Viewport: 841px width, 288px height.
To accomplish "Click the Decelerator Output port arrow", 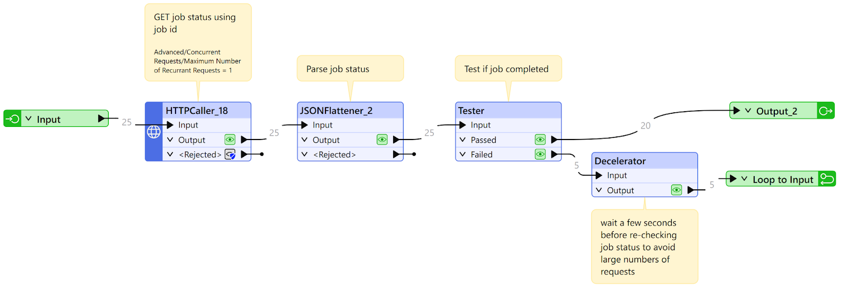I will coord(691,190).
